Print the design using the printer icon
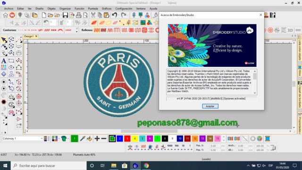This screenshot has height=170, width=302. pos(79,15)
